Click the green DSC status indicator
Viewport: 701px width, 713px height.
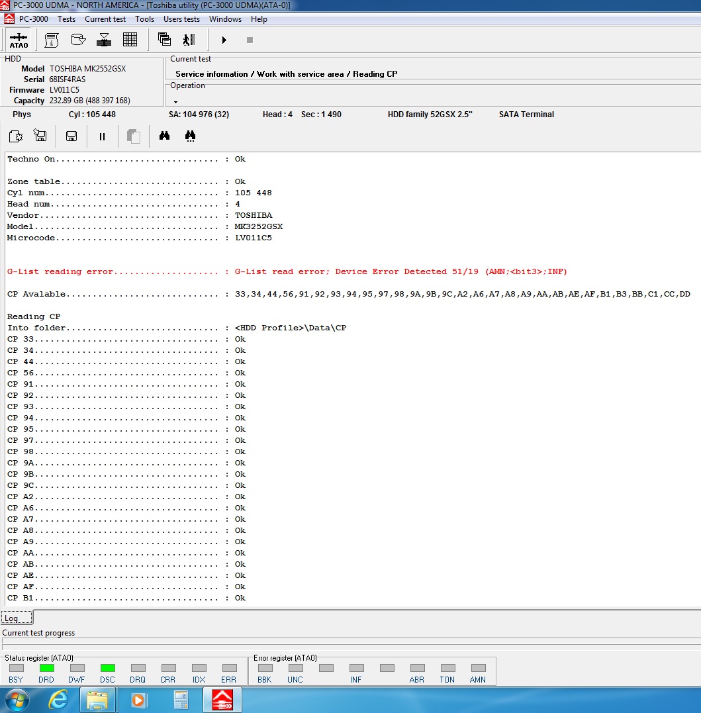107,668
